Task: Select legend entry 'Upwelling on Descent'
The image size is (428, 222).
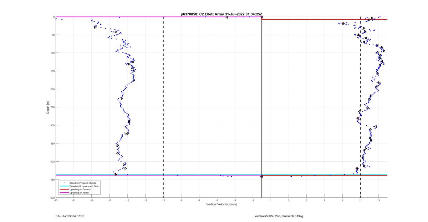Action: tap(80, 190)
